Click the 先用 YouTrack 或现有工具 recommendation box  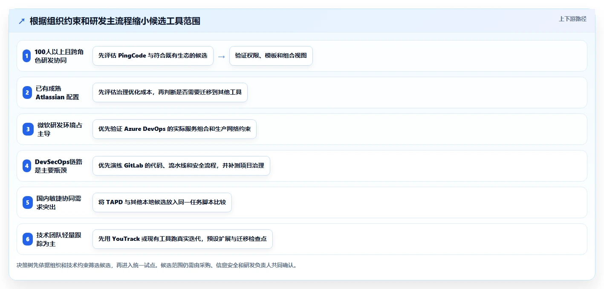(182, 239)
